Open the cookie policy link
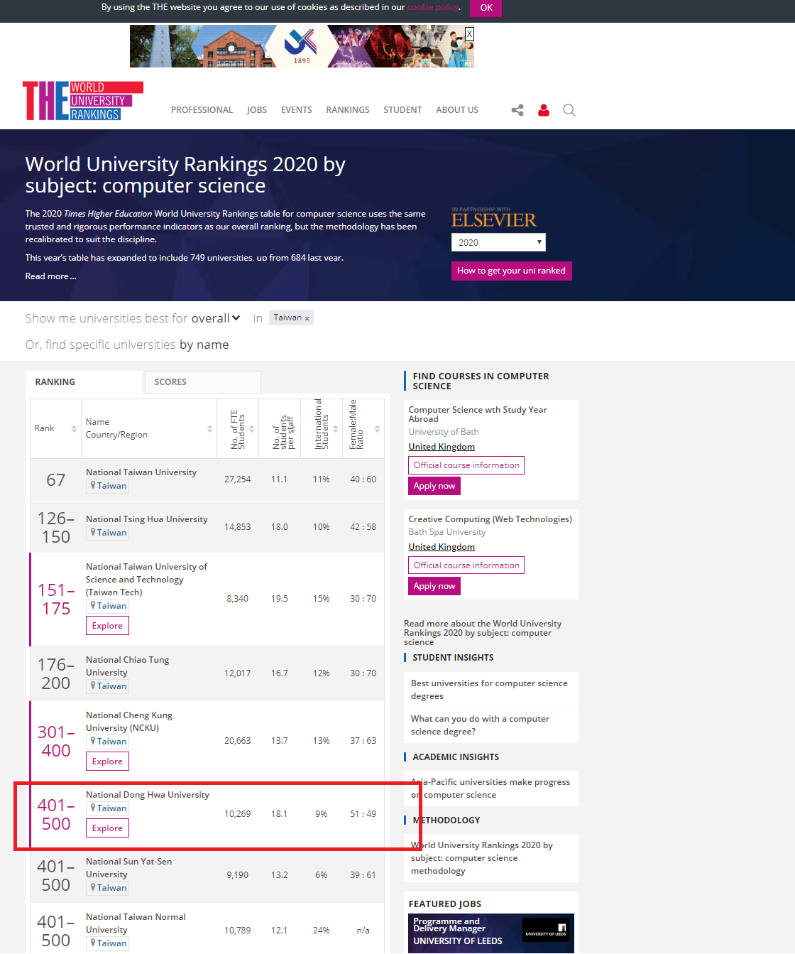 pyautogui.click(x=433, y=7)
